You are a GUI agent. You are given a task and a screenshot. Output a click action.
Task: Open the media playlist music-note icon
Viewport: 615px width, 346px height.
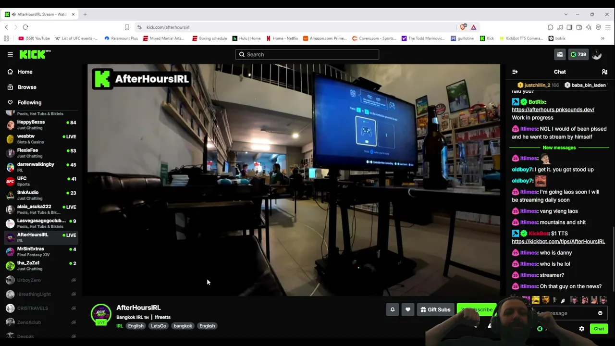coord(560,27)
